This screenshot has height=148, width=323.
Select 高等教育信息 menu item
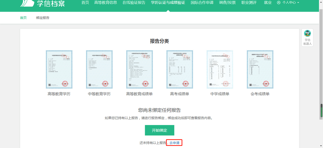click(106, 3)
